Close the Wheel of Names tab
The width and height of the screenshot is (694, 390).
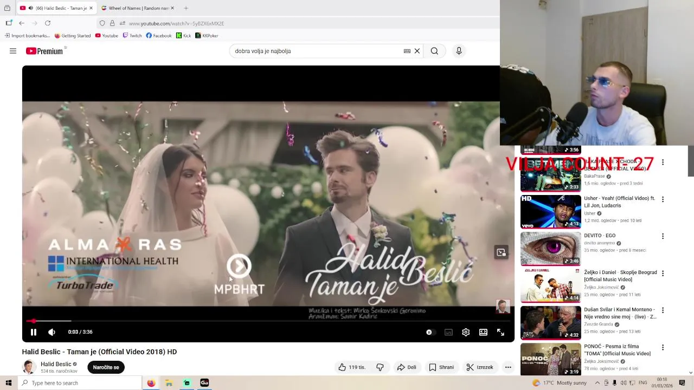pos(172,8)
